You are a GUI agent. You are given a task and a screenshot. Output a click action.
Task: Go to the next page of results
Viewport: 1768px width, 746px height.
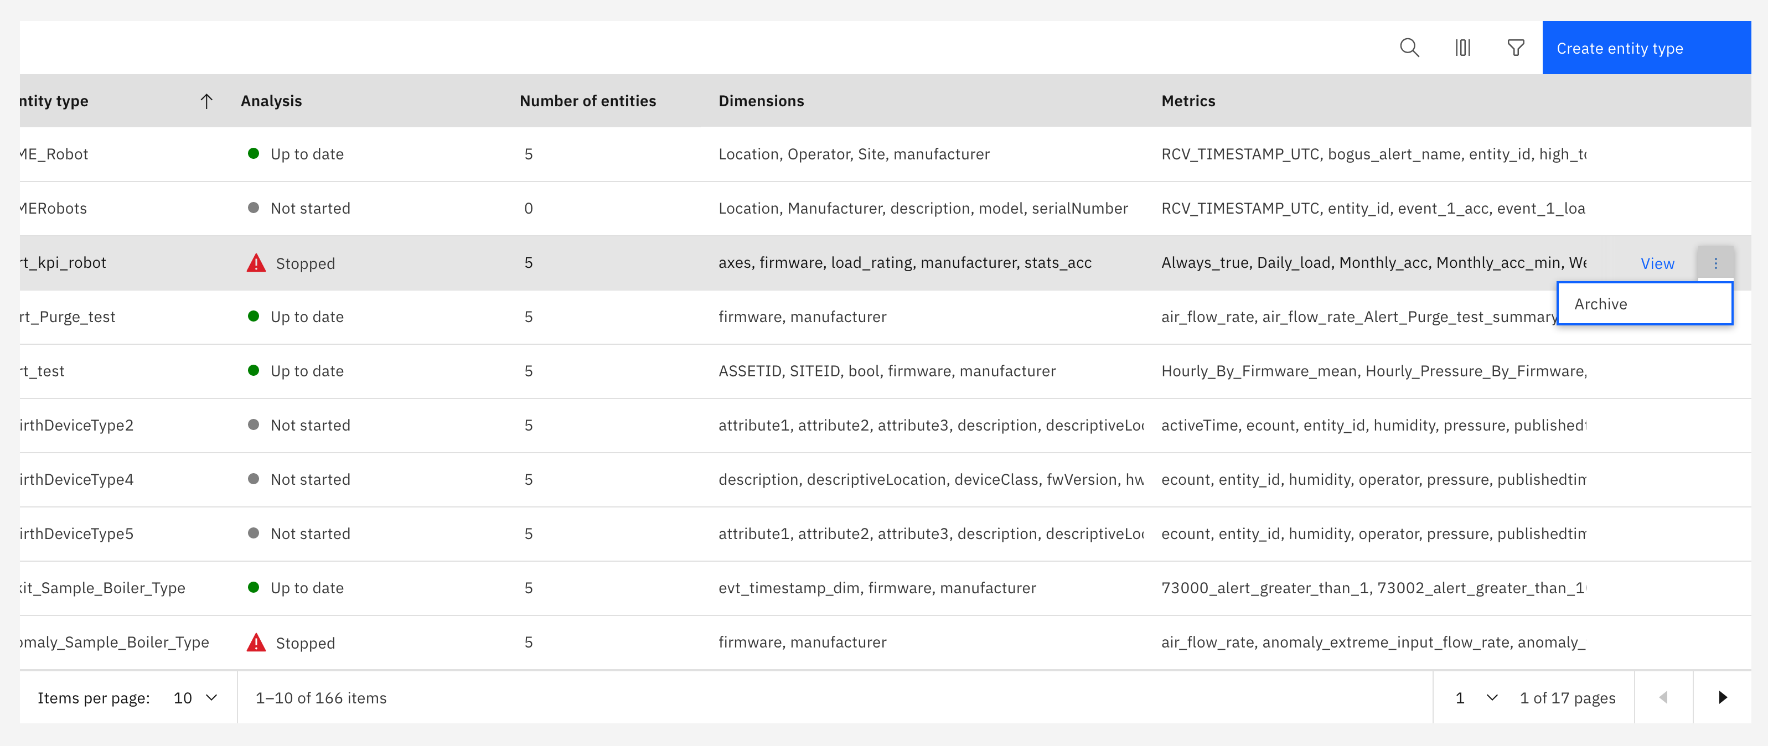click(1722, 697)
